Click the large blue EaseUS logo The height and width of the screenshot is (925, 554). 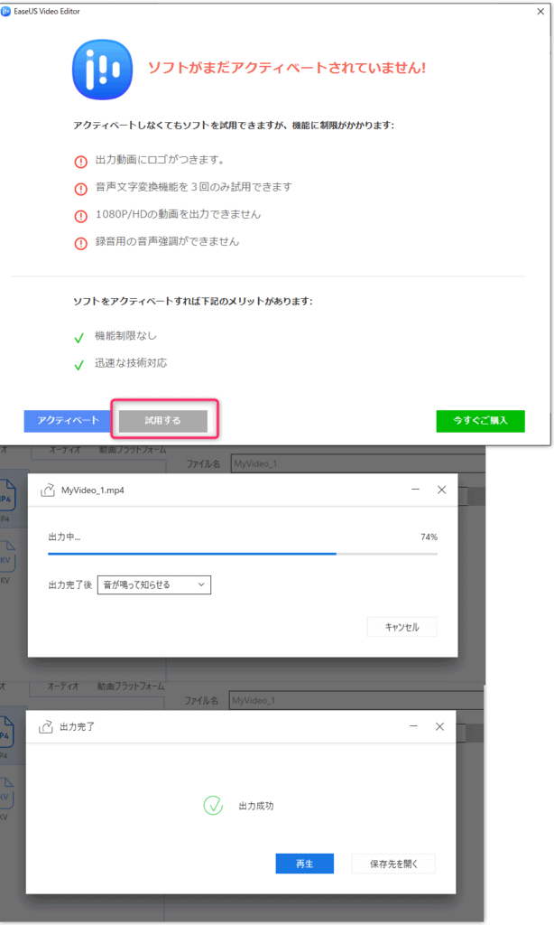tap(102, 69)
